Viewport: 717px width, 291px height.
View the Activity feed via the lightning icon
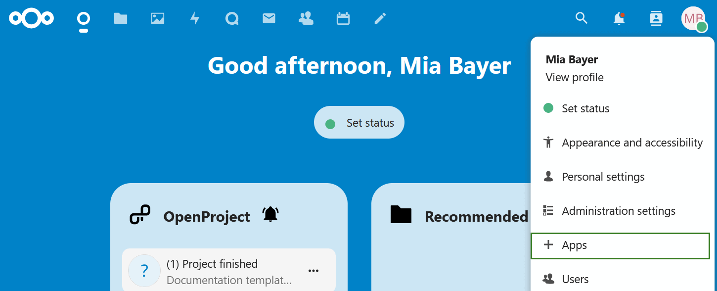tap(194, 18)
